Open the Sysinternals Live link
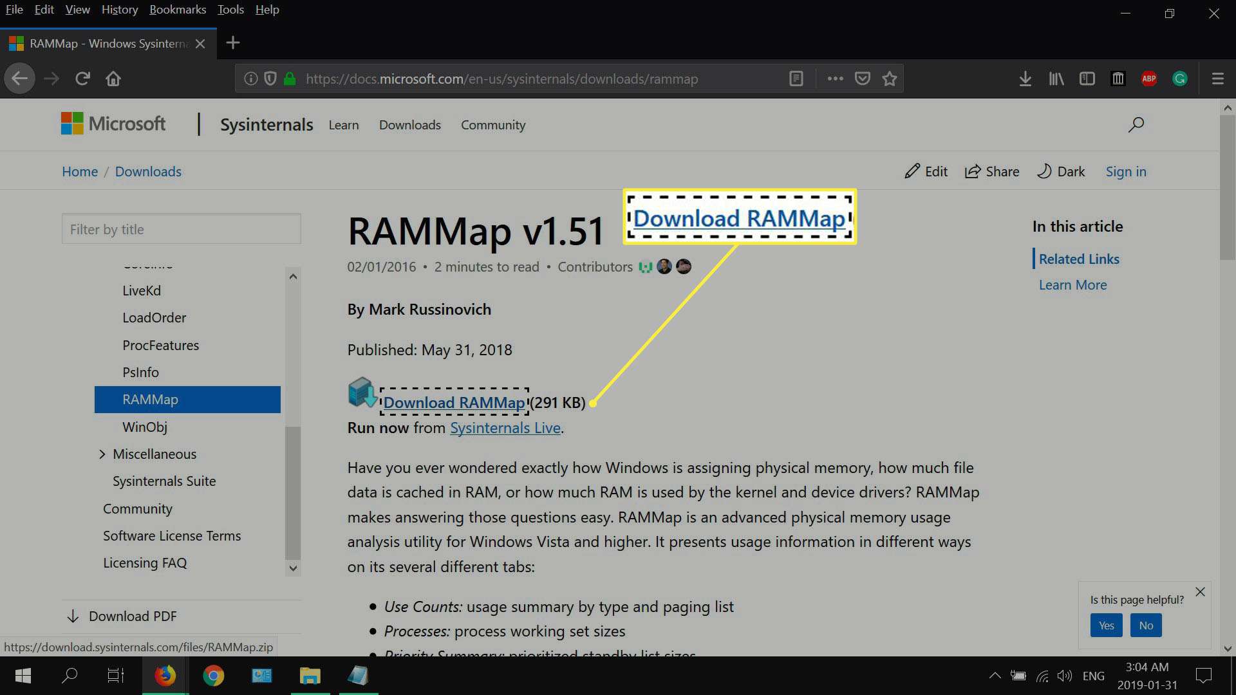 505,428
